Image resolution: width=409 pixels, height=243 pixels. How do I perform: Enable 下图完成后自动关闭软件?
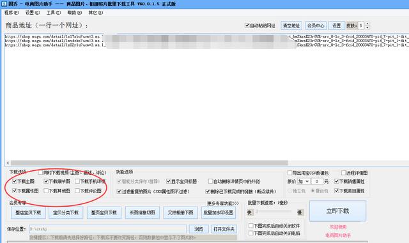point(251,226)
